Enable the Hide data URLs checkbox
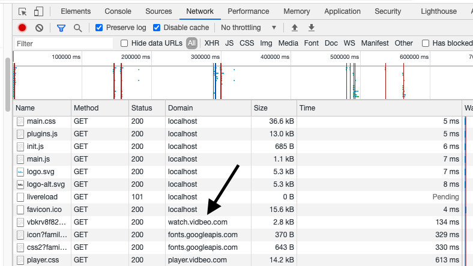Image resolution: width=473 pixels, height=266 pixels. [x=124, y=43]
